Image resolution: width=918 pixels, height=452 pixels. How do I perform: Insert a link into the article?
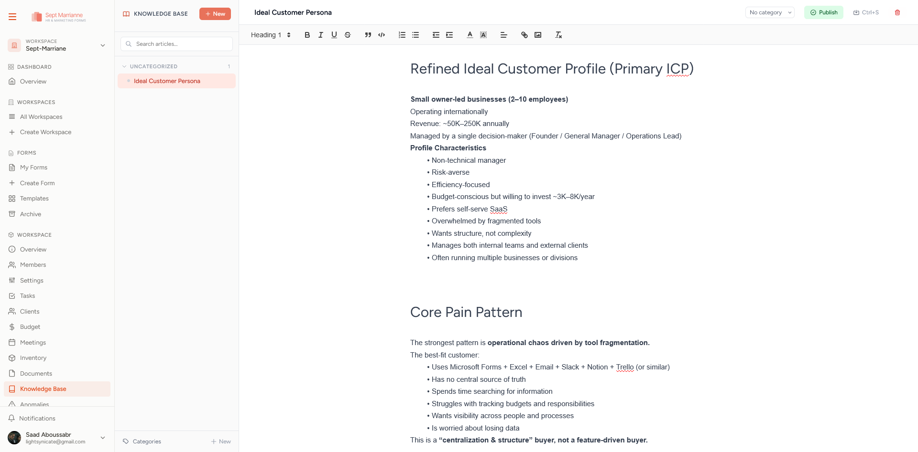[x=525, y=35]
